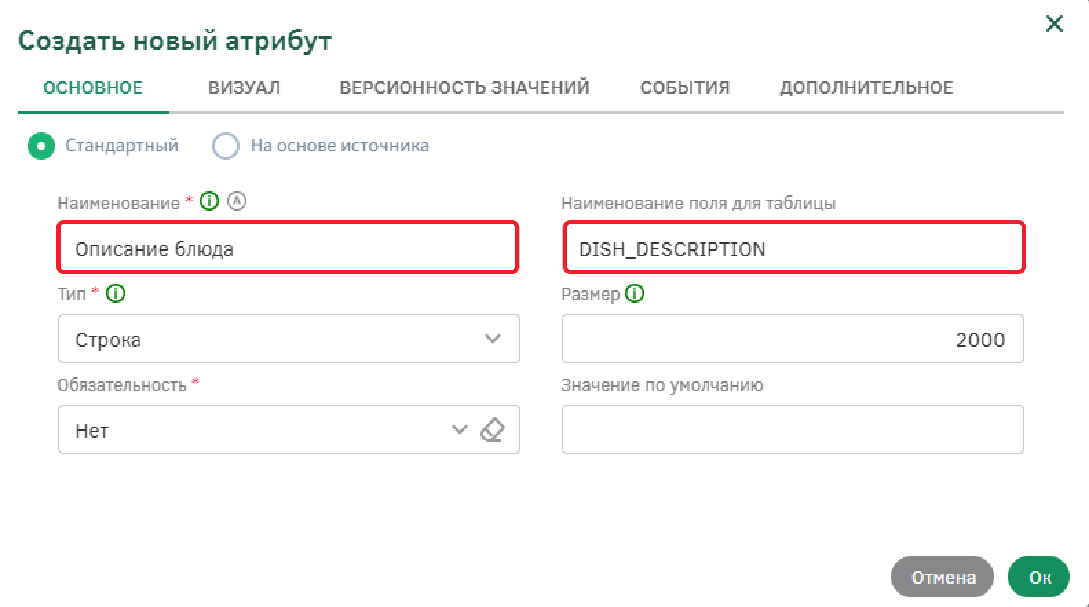Click the empty Значение по умолчанию field
Viewport: 1089px width, 607px height.
pos(792,430)
